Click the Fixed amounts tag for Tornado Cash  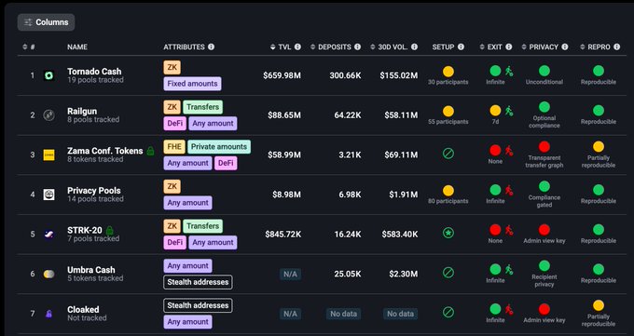192,84
